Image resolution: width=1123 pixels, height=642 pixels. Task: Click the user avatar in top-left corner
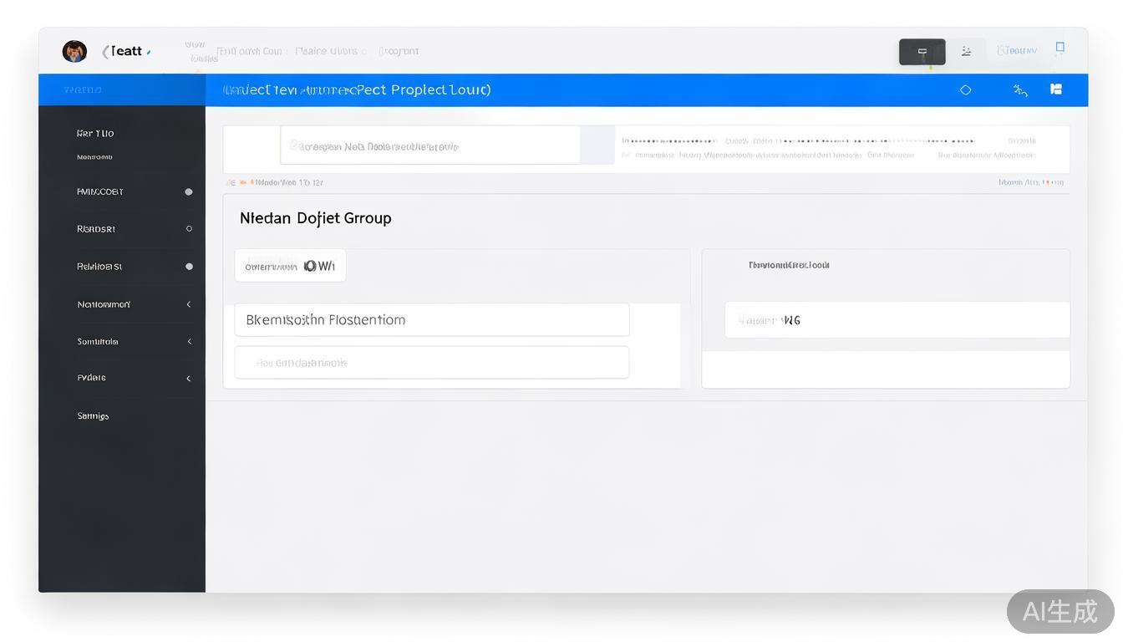pos(74,51)
